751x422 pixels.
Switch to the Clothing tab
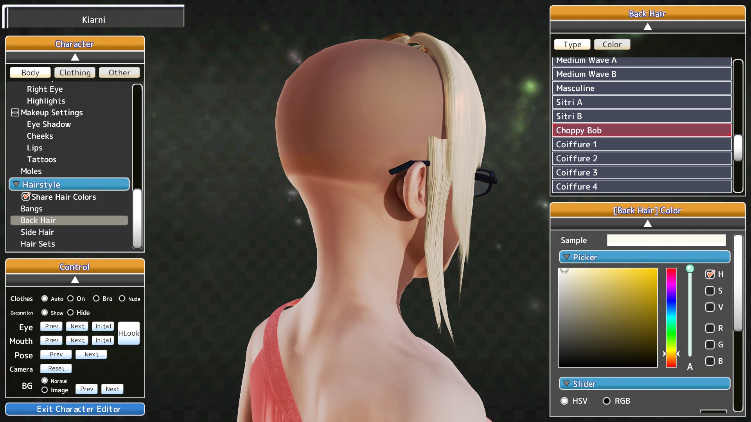point(75,73)
